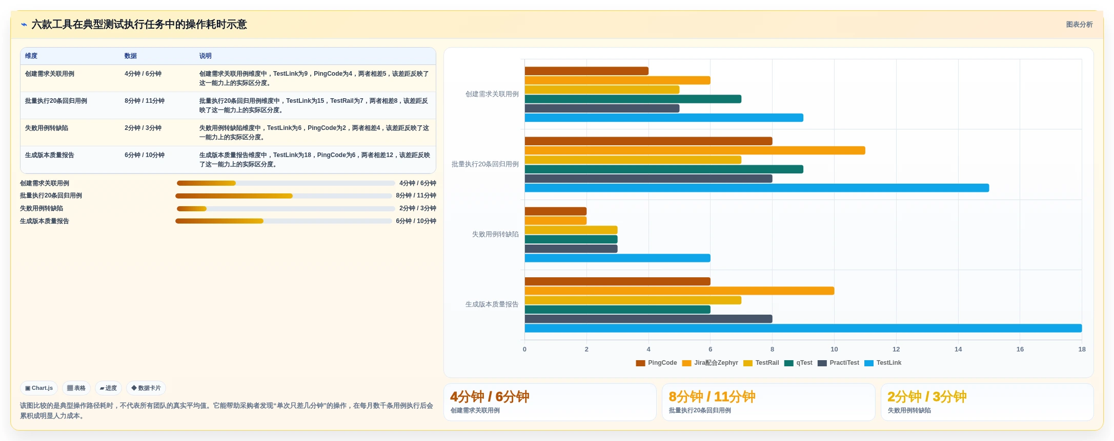Image resolution: width=1114 pixels, height=441 pixels.
Task: Click y-axis label 失败用例转缺陷 on chart
Action: click(495, 234)
